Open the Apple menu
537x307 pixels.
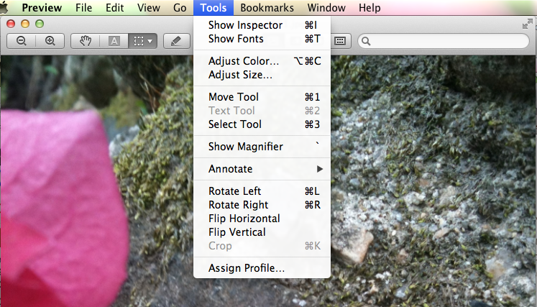pyautogui.click(x=5, y=8)
